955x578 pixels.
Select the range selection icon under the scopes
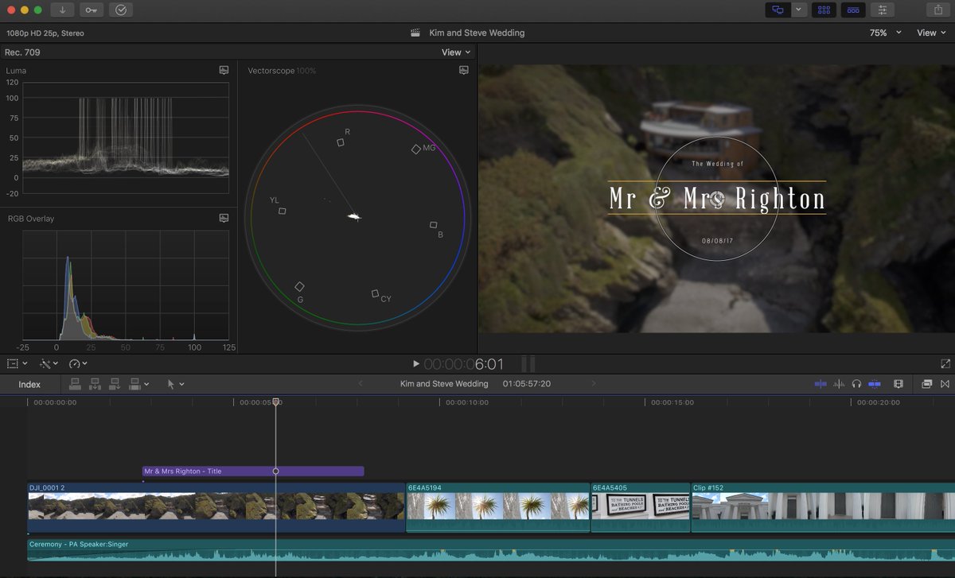13,363
